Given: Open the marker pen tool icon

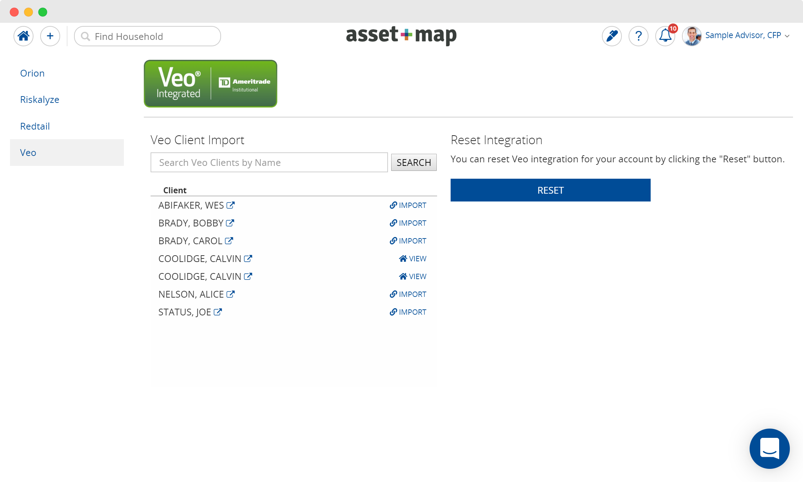Looking at the screenshot, I should [x=612, y=36].
